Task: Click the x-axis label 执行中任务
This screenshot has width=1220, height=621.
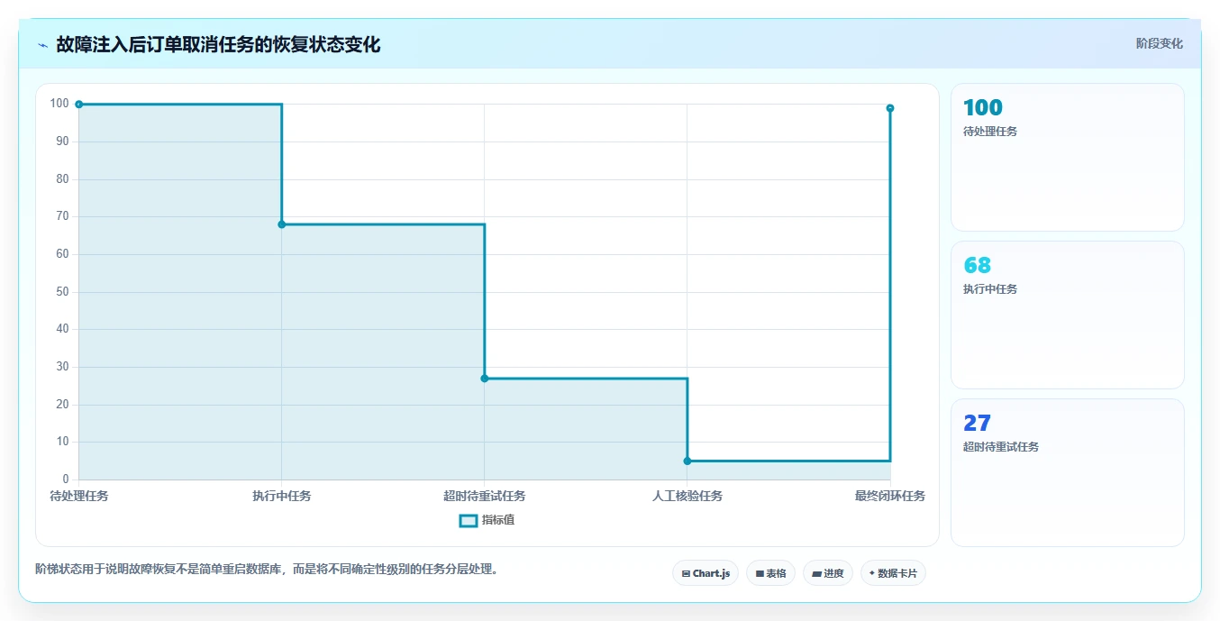Action: pos(282,496)
